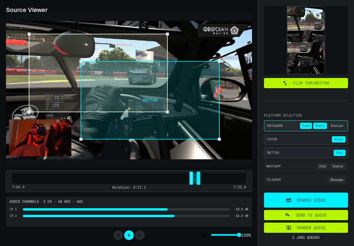Click the driver webcam overlay
This screenshot has height=246, width=354.
pyautogui.click(x=40, y=138)
